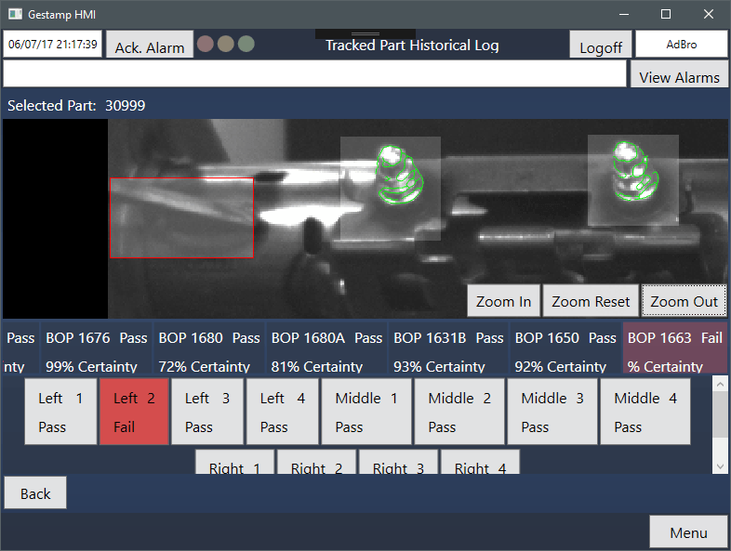Click the green status indicator circle
The image size is (731, 551).
tap(246, 44)
